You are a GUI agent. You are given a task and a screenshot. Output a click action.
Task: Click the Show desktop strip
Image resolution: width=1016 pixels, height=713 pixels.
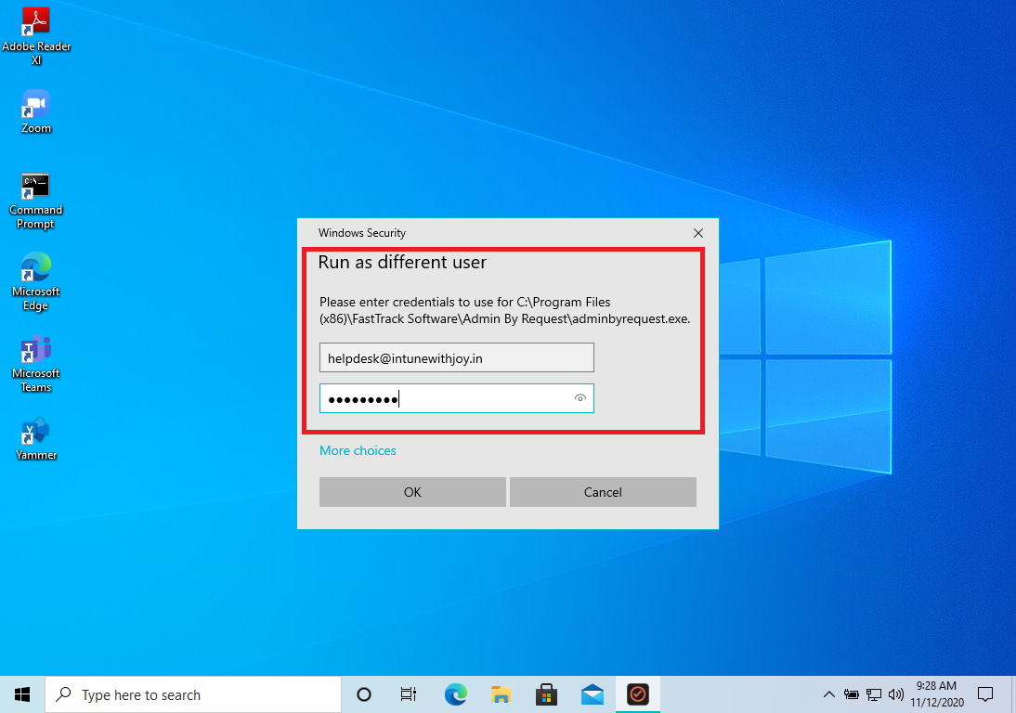click(x=1013, y=694)
